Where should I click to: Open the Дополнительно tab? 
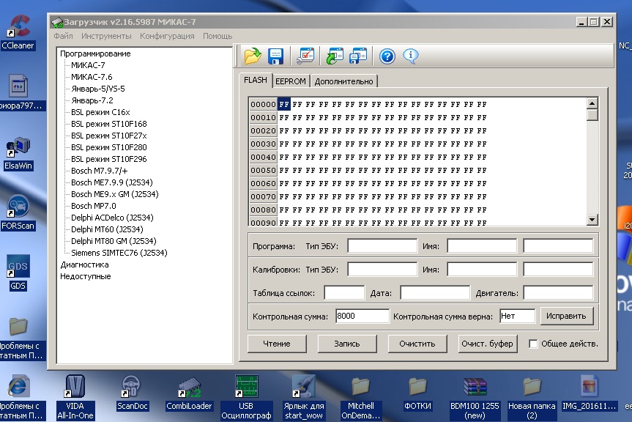click(344, 81)
